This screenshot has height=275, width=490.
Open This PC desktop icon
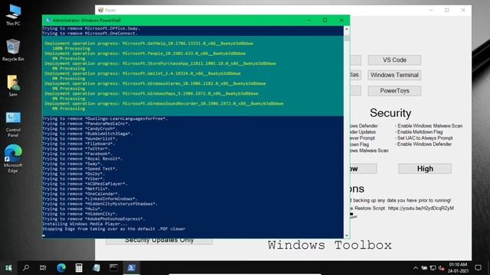point(13,15)
